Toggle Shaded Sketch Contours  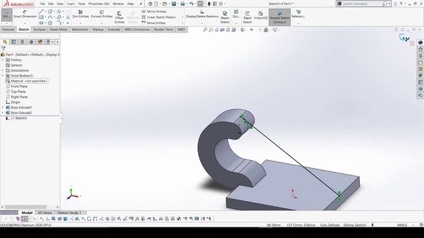[x=280, y=17]
